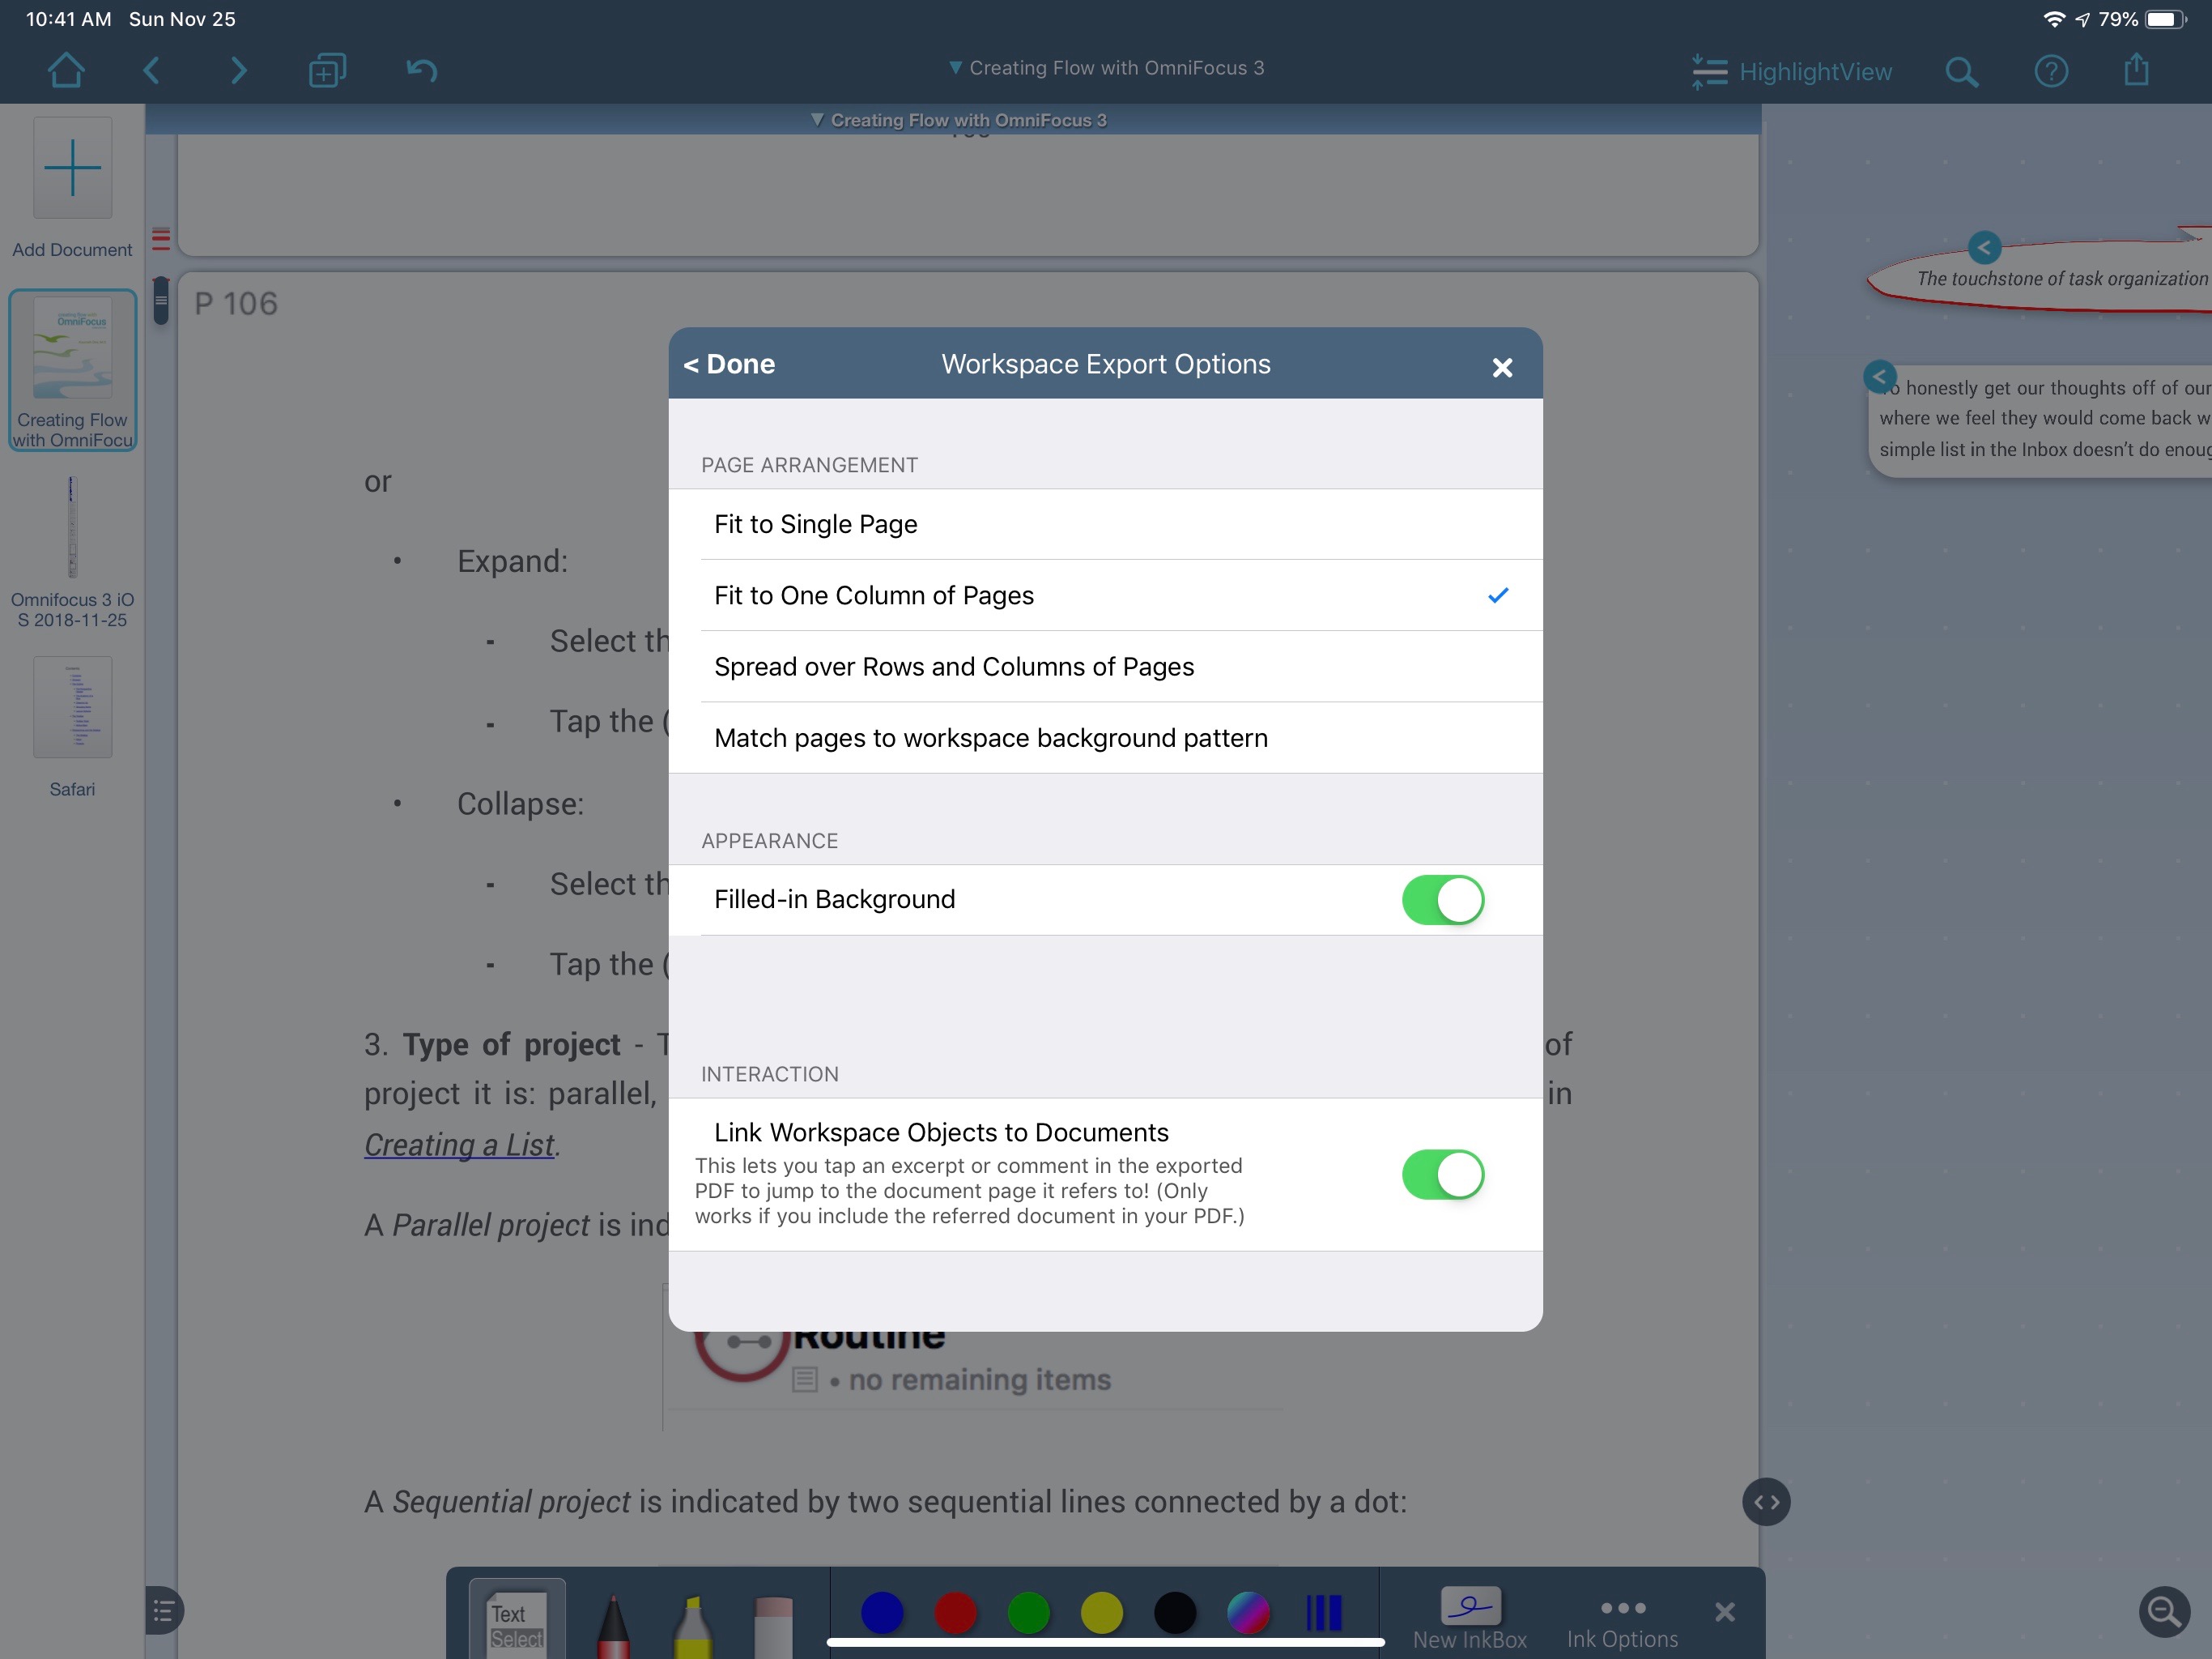Select Spread over Rows and Columns of Pages
The height and width of the screenshot is (1659, 2212).
pyautogui.click(x=1106, y=667)
